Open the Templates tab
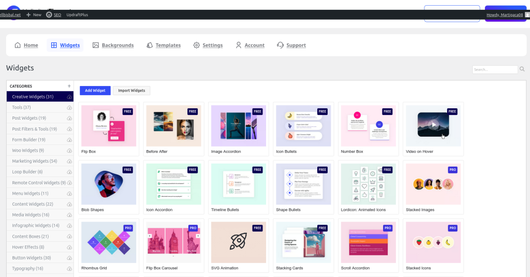Viewport: 530px width, 277px height. (164, 46)
